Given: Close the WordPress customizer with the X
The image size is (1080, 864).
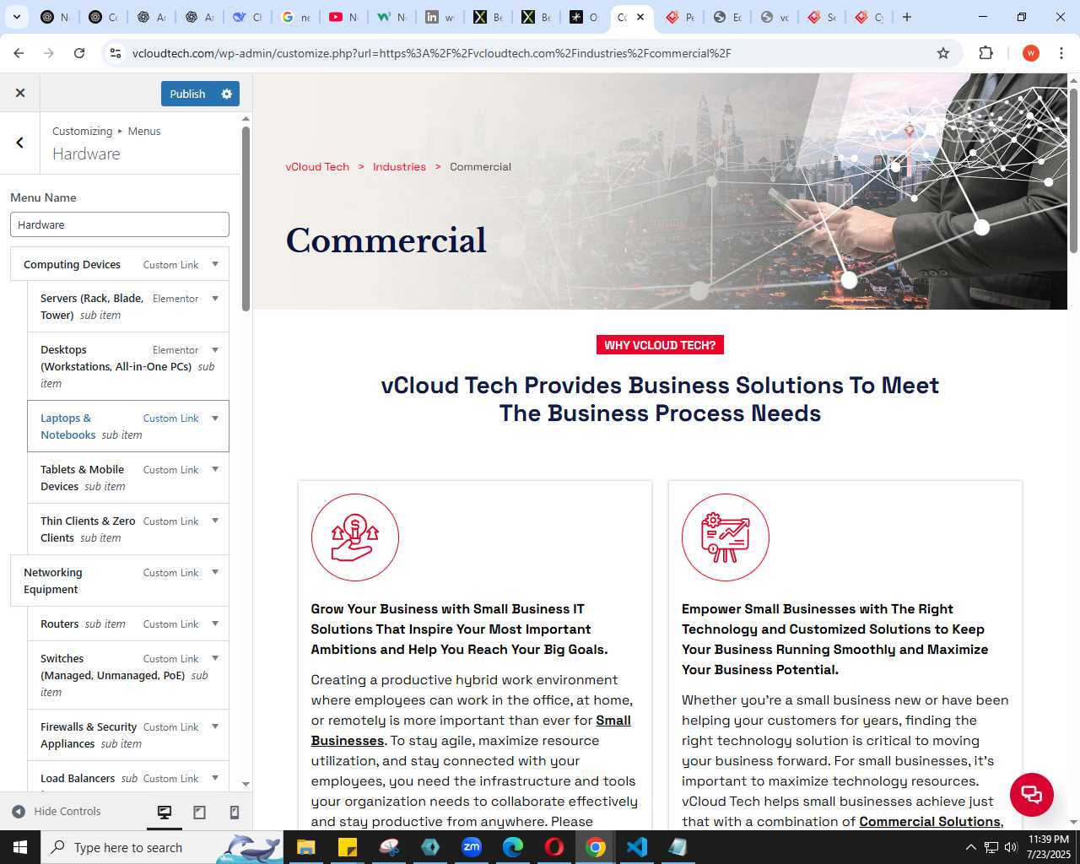Looking at the screenshot, I should tap(20, 93).
